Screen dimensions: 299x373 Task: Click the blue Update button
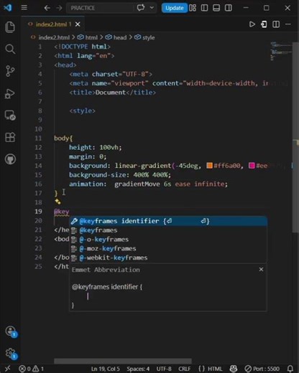tap(174, 8)
